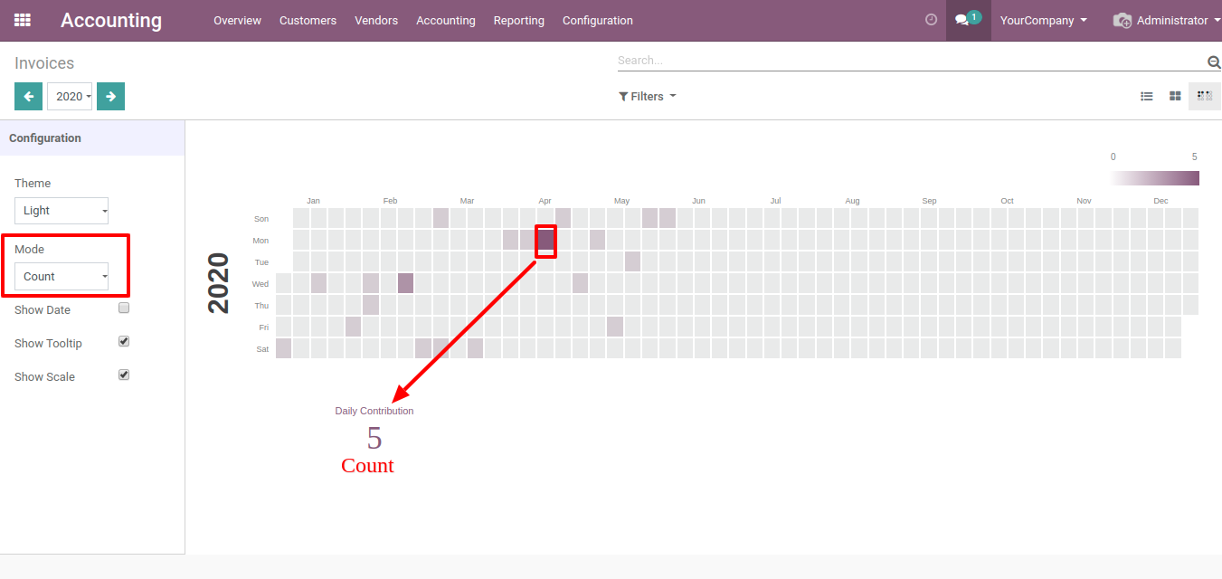
Task: Enable the Show Date checkbox
Action: tap(124, 308)
